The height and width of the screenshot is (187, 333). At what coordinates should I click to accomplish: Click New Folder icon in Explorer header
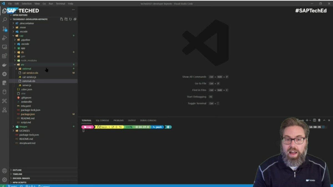tap(66, 19)
